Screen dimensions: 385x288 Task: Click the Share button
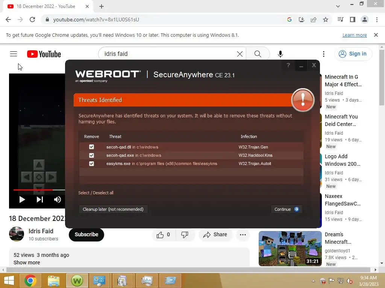[x=215, y=235]
